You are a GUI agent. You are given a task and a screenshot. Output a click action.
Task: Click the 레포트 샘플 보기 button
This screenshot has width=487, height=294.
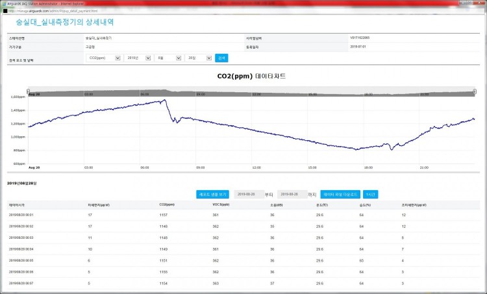pos(212,194)
